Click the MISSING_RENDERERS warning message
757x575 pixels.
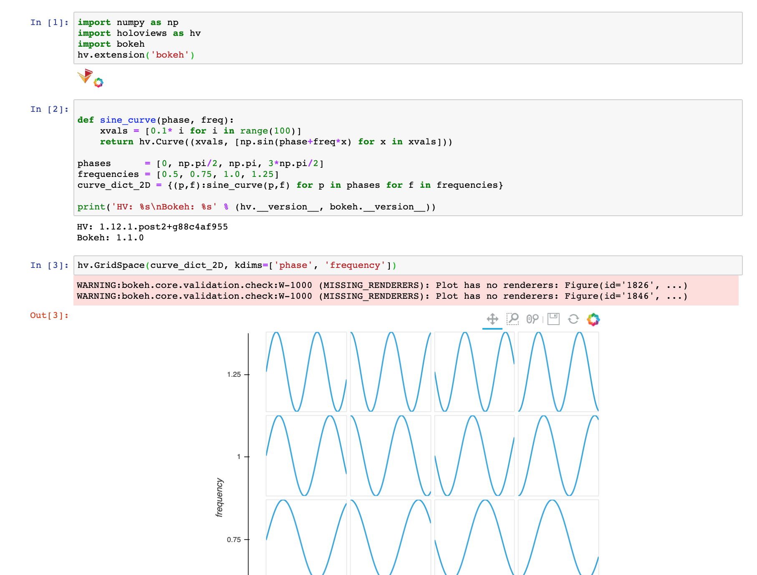coord(382,285)
